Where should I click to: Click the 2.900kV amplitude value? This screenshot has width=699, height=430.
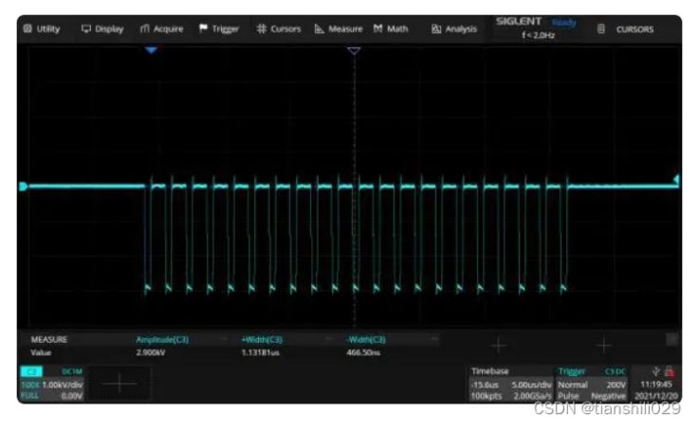pyautogui.click(x=151, y=352)
